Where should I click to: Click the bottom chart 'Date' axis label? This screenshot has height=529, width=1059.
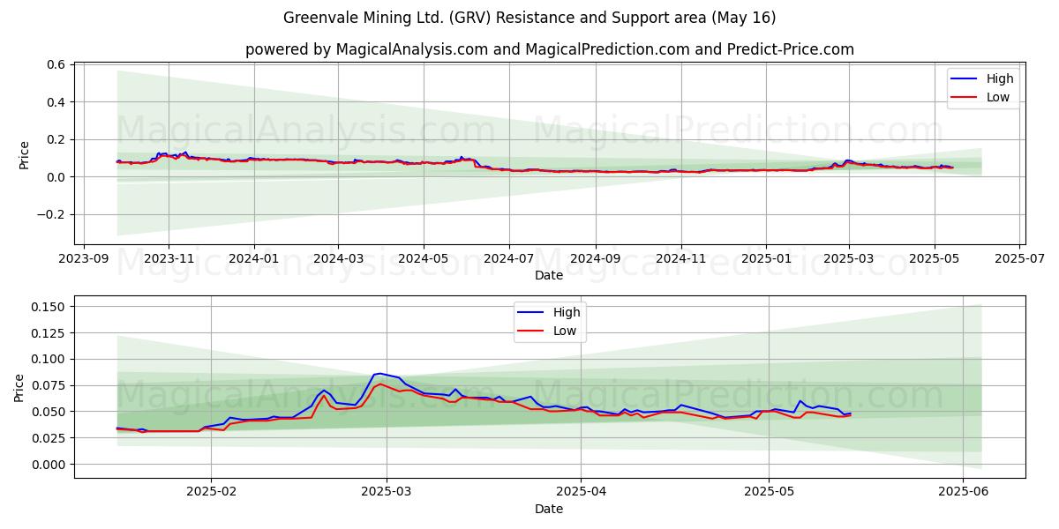click(x=550, y=509)
